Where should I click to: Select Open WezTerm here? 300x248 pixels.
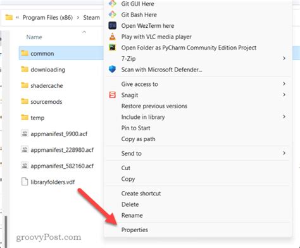[147, 26]
